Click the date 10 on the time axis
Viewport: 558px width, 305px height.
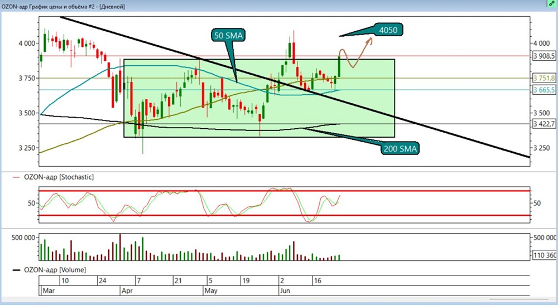click(65, 281)
